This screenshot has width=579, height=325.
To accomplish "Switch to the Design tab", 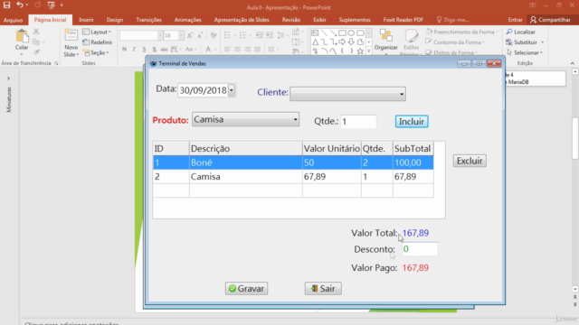I will [115, 20].
